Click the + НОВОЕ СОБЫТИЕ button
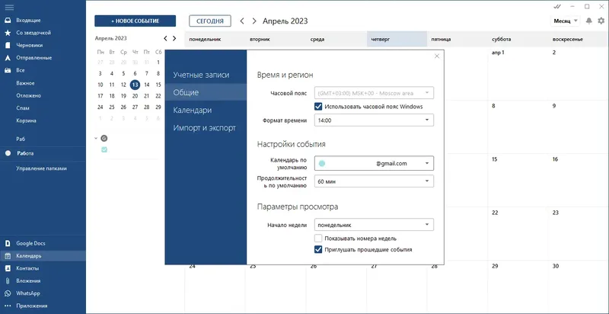The width and height of the screenshot is (609, 314). [136, 21]
